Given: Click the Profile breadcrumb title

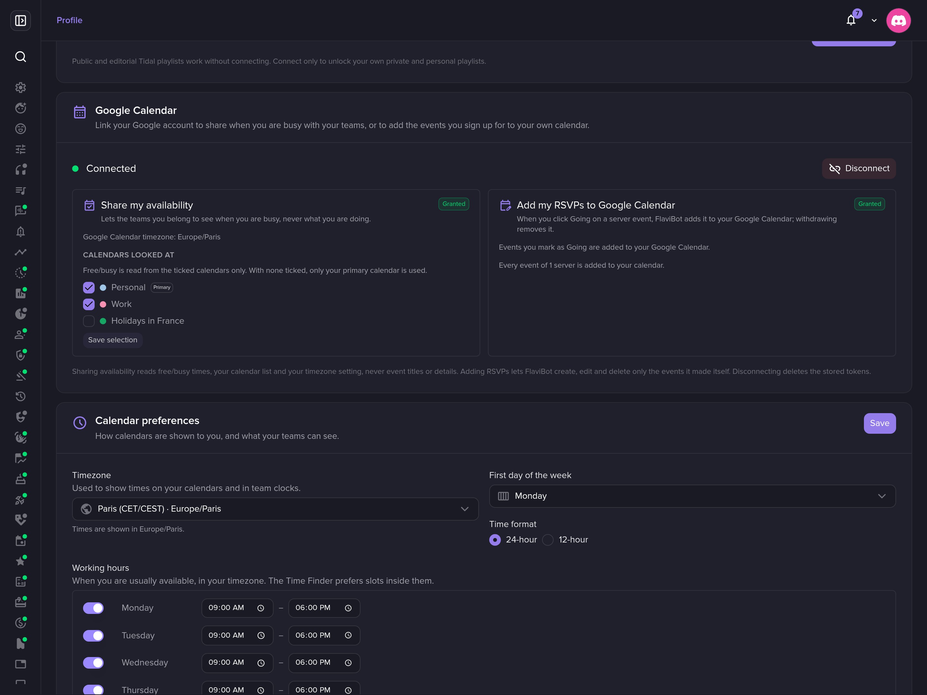Looking at the screenshot, I should coord(70,20).
